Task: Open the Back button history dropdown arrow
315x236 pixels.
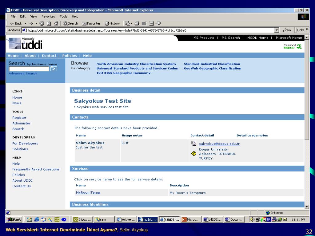Action: click(25, 23)
